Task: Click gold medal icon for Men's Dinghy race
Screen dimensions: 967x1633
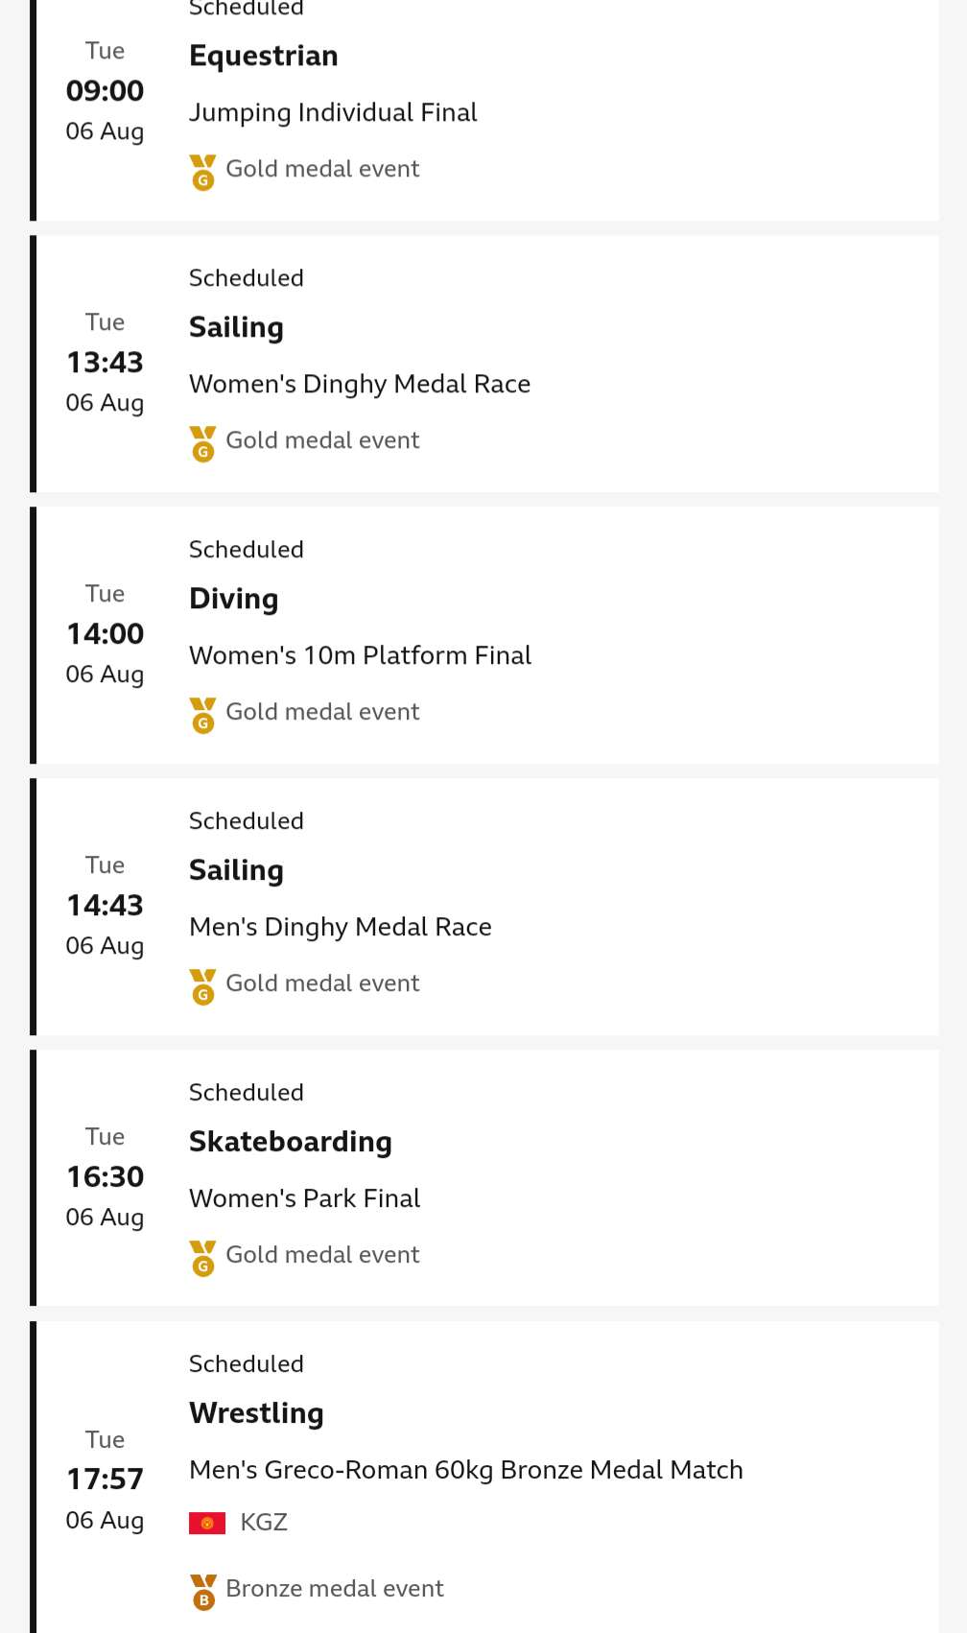Action: point(202,987)
